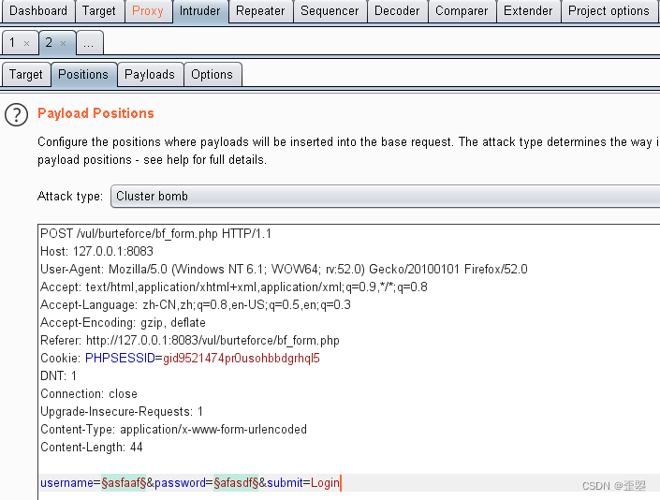Open the Decoder tab
This screenshot has width=660, height=500.
click(x=397, y=11)
